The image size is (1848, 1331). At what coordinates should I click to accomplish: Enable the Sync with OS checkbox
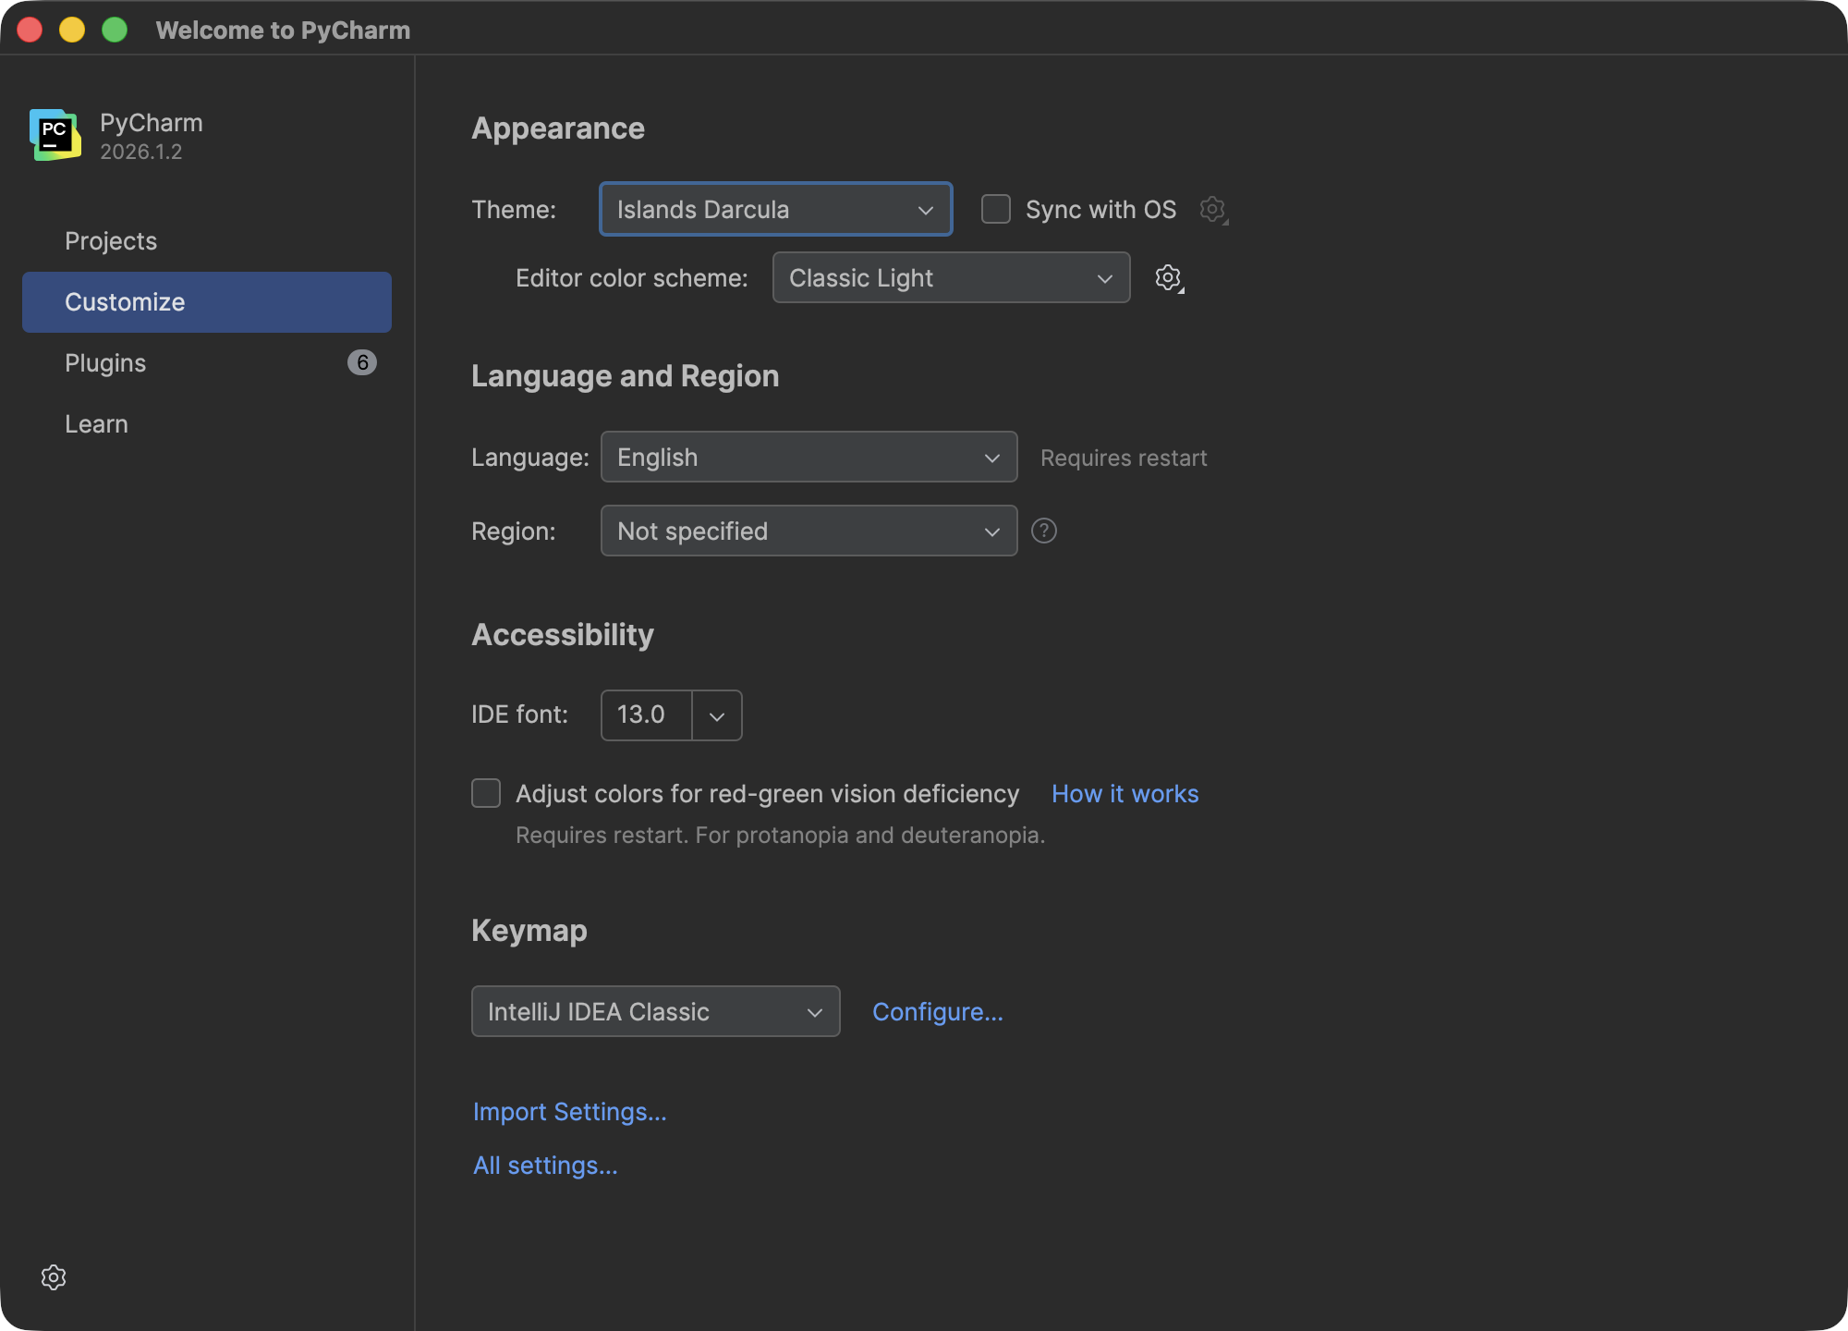996,209
